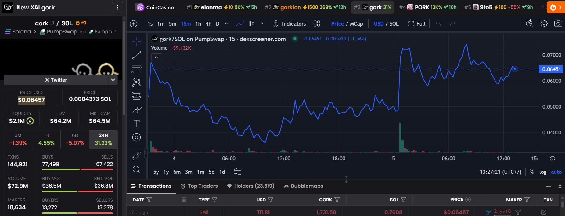Select the 1h timeframe

[x=198, y=24]
